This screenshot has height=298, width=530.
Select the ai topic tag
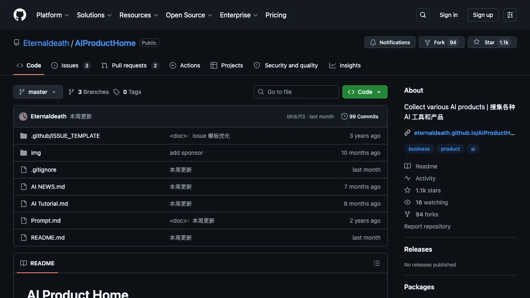tap(473, 149)
